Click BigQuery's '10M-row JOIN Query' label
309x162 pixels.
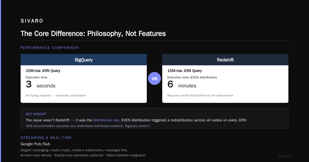pos(43,71)
